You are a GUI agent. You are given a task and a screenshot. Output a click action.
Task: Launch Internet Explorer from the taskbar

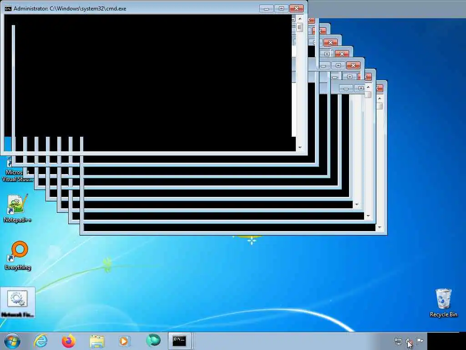(x=41, y=341)
